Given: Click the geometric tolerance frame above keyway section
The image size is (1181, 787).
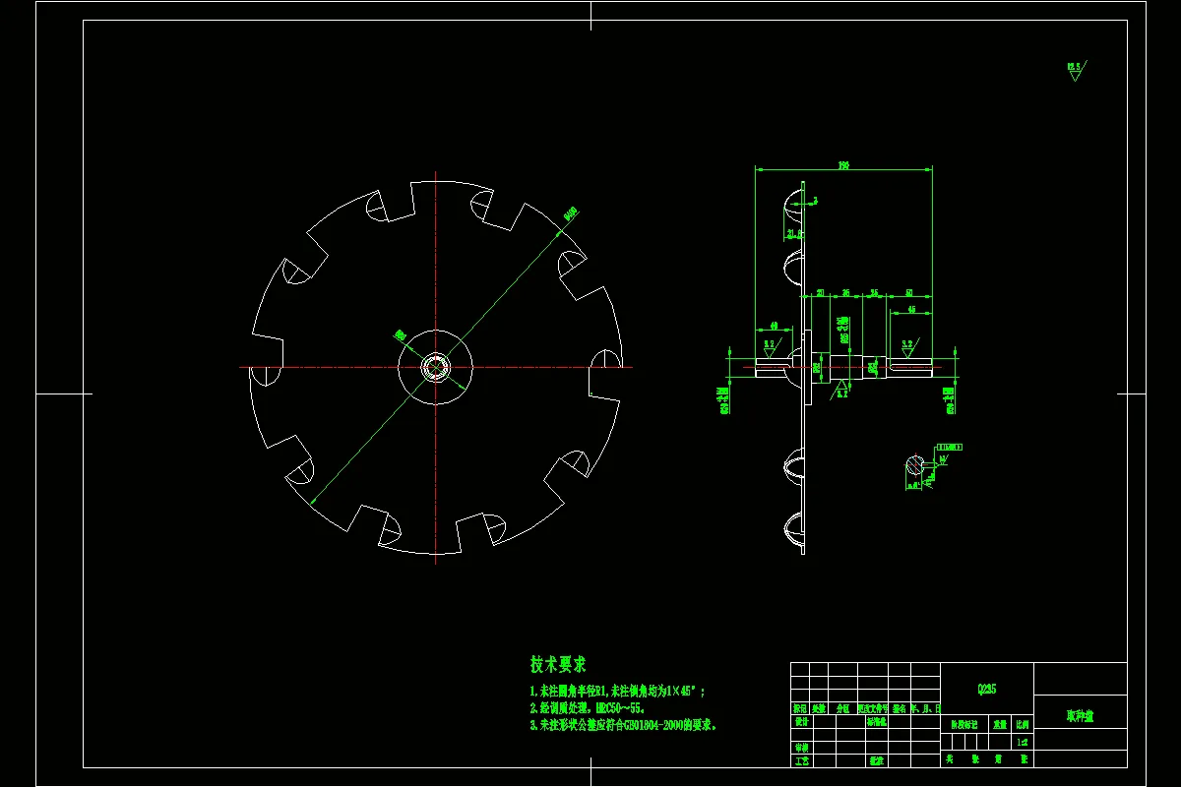Looking at the screenshot, I should 950,448.
